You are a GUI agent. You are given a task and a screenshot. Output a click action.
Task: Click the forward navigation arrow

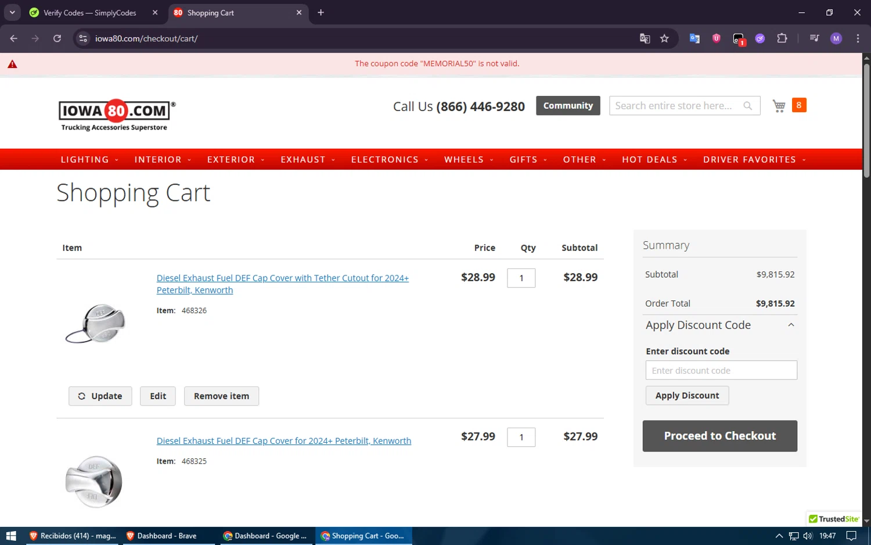(35, 38)
